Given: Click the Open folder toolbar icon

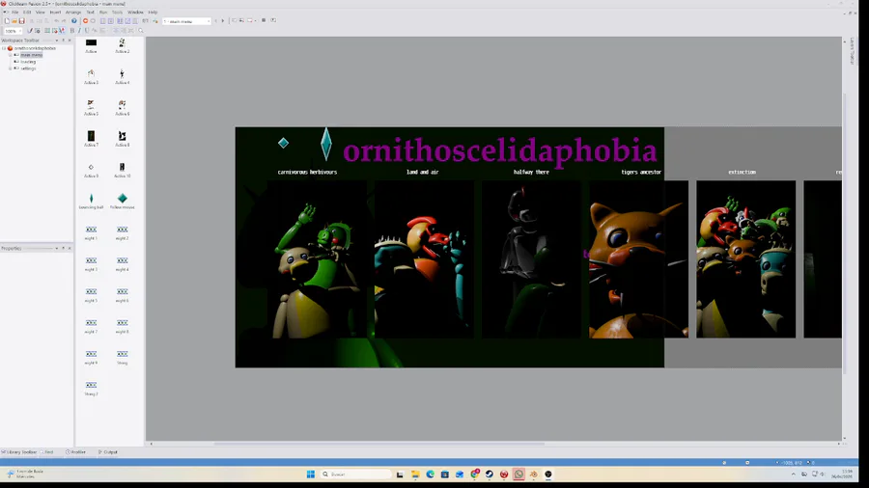Looking at the screenshot, I should (14, 21).
